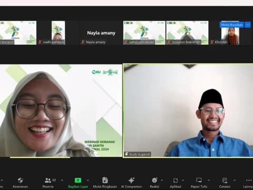Viewport: 253px width, 190px height.
Task: Expand the Peserta options caret
Action: pos(62,180)
